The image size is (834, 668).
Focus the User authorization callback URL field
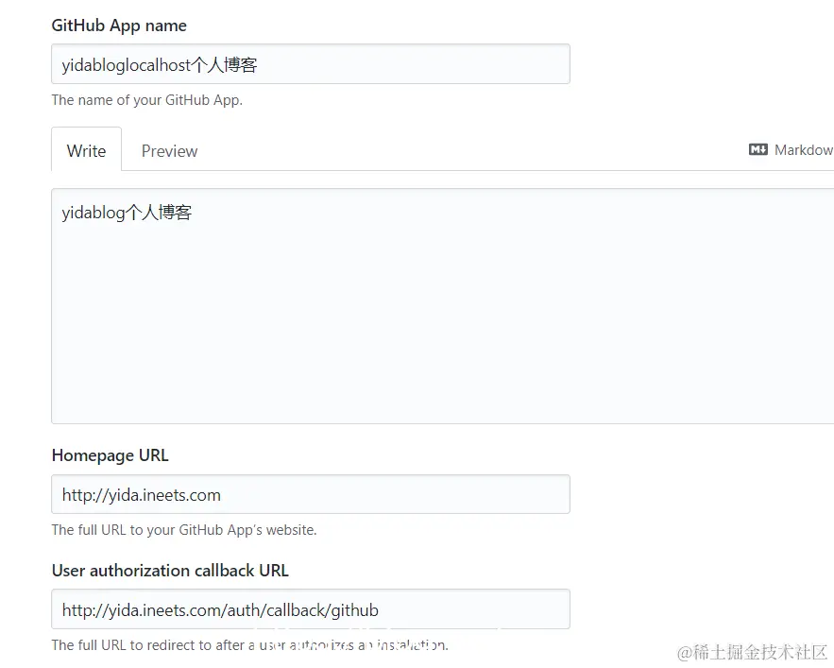(311, 608)
